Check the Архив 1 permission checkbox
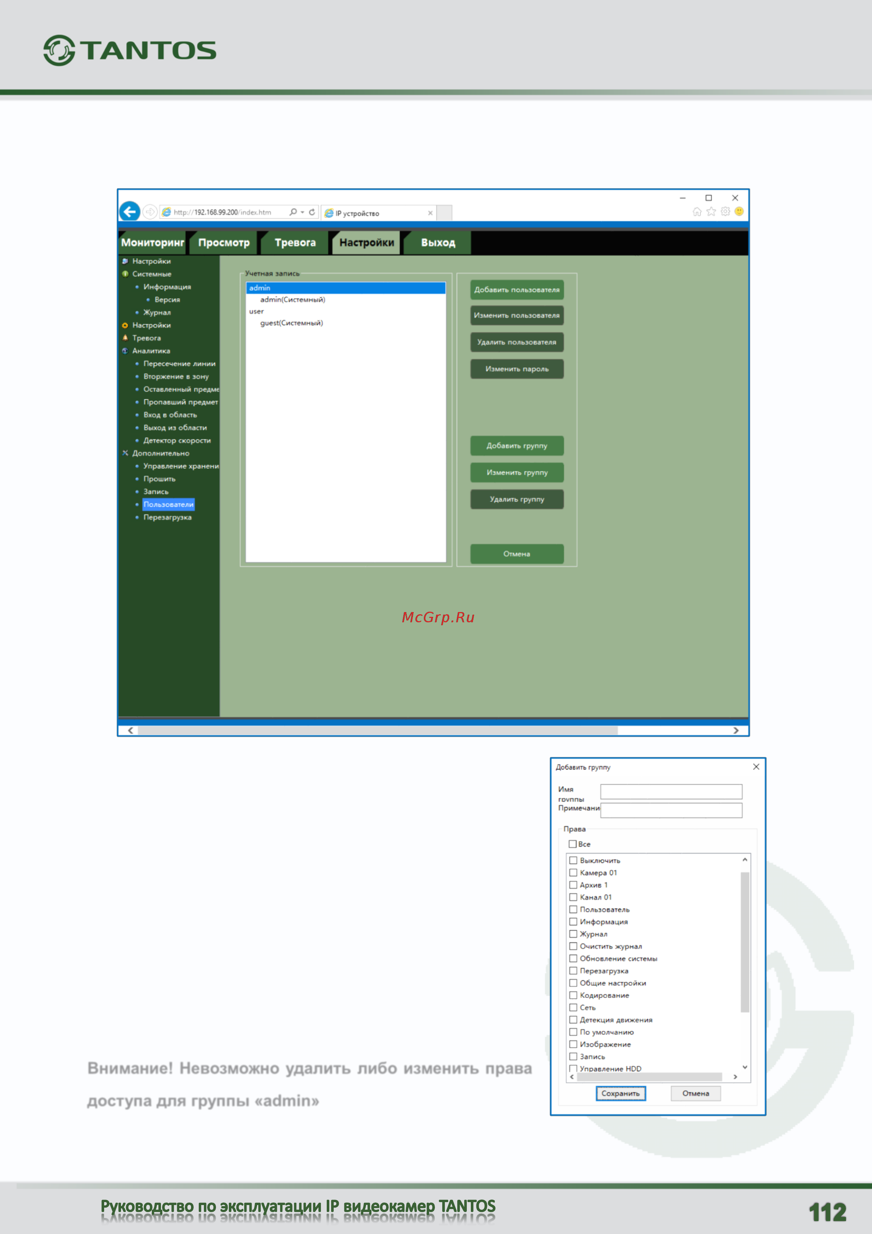The width and height of the screenshot is (872, 1234). 573,885
